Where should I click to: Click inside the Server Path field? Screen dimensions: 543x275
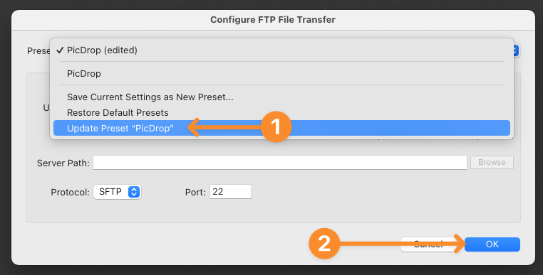pos(280,162)
